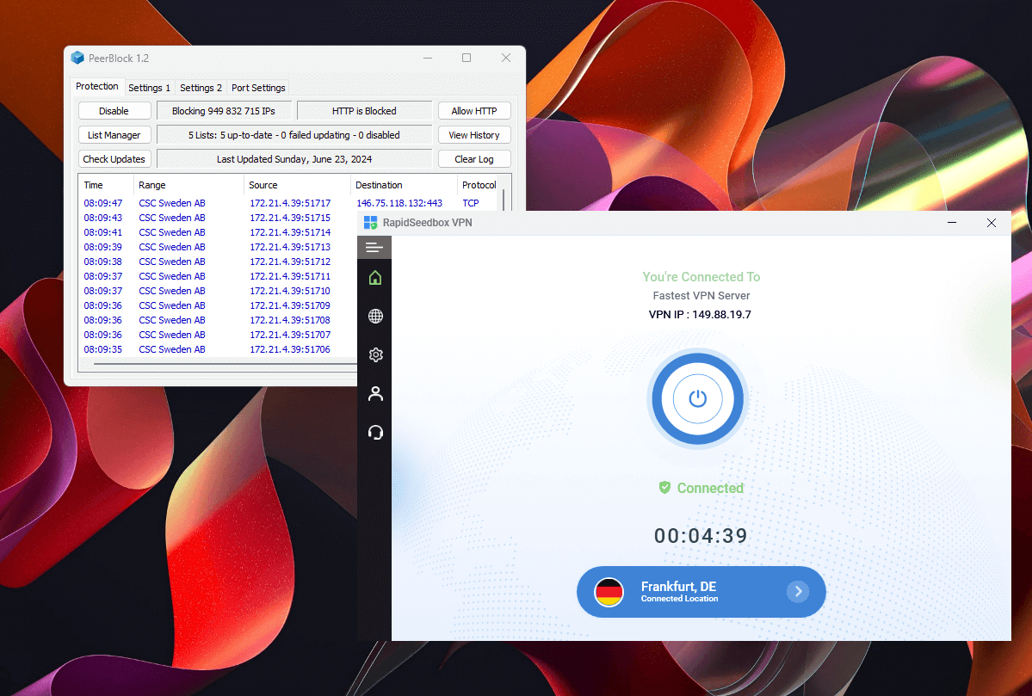Click the Allow HTTP button

[x=474, y=110]
